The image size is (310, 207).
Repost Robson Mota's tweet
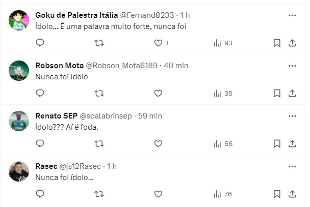click(x=99, y=93)
